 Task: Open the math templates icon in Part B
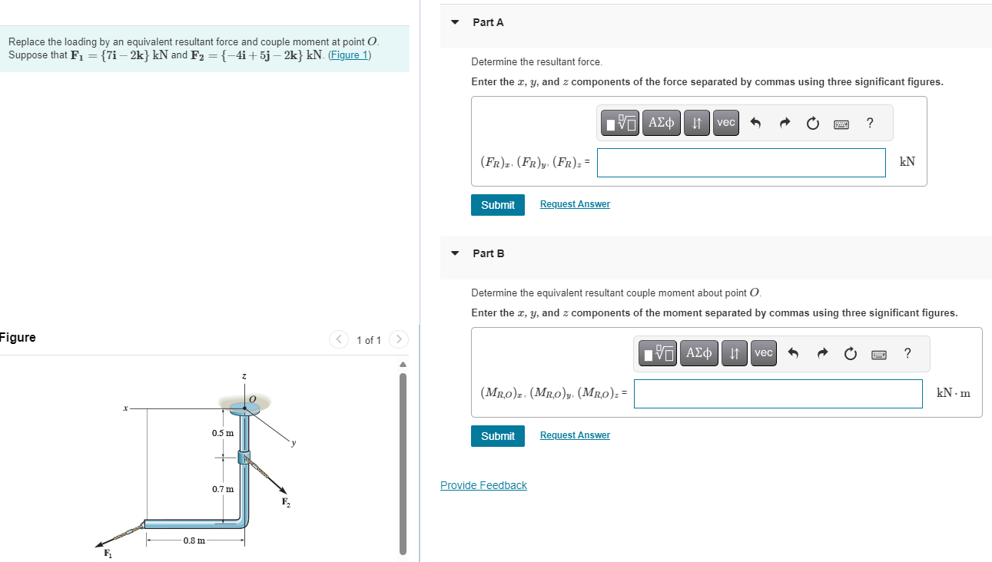pos(658,352)
